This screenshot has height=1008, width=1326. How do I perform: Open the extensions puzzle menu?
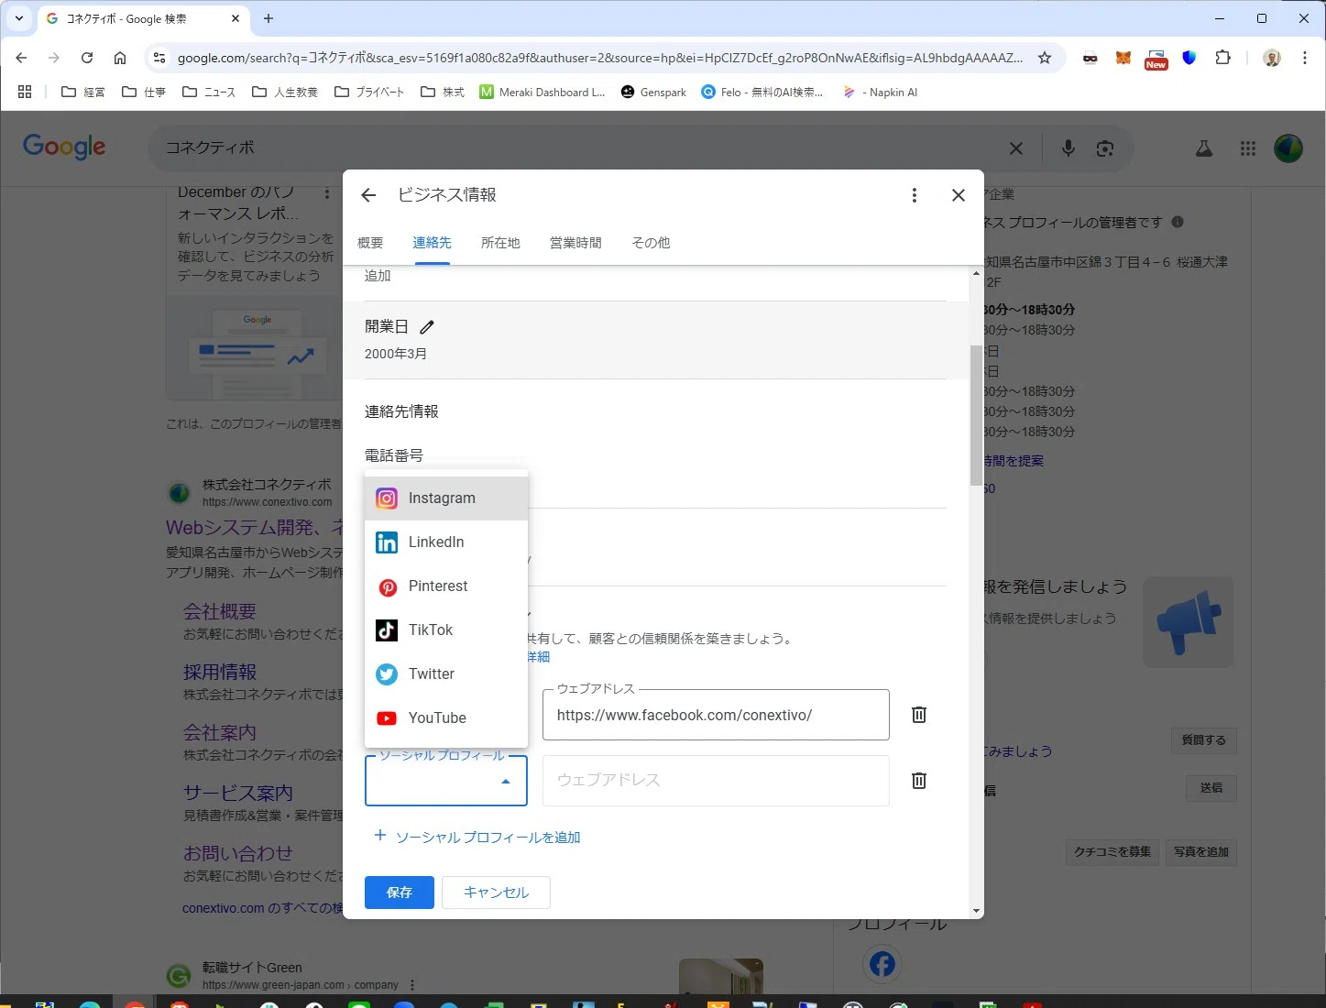(1222, 58)
